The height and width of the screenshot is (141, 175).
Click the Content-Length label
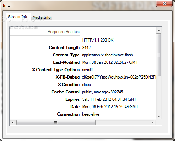click(x=64, y=48)
